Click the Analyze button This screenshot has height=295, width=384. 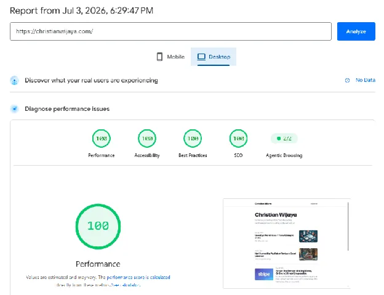coord(356,31)
